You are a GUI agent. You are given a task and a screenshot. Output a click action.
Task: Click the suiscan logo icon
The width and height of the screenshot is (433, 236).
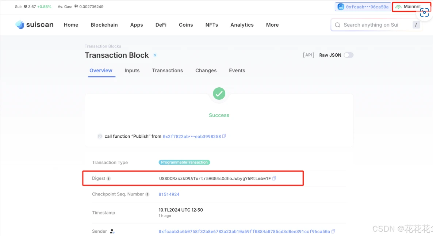click(20, 24)
